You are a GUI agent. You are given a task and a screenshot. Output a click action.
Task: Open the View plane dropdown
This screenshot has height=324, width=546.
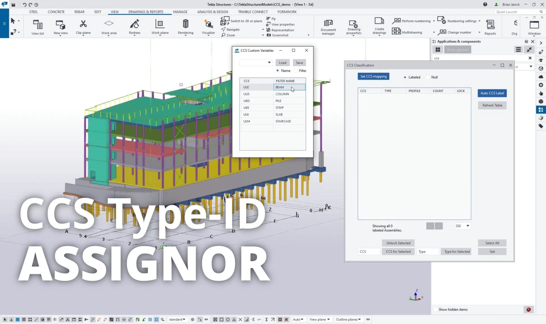pyautogui.click(x=320, y=319)
